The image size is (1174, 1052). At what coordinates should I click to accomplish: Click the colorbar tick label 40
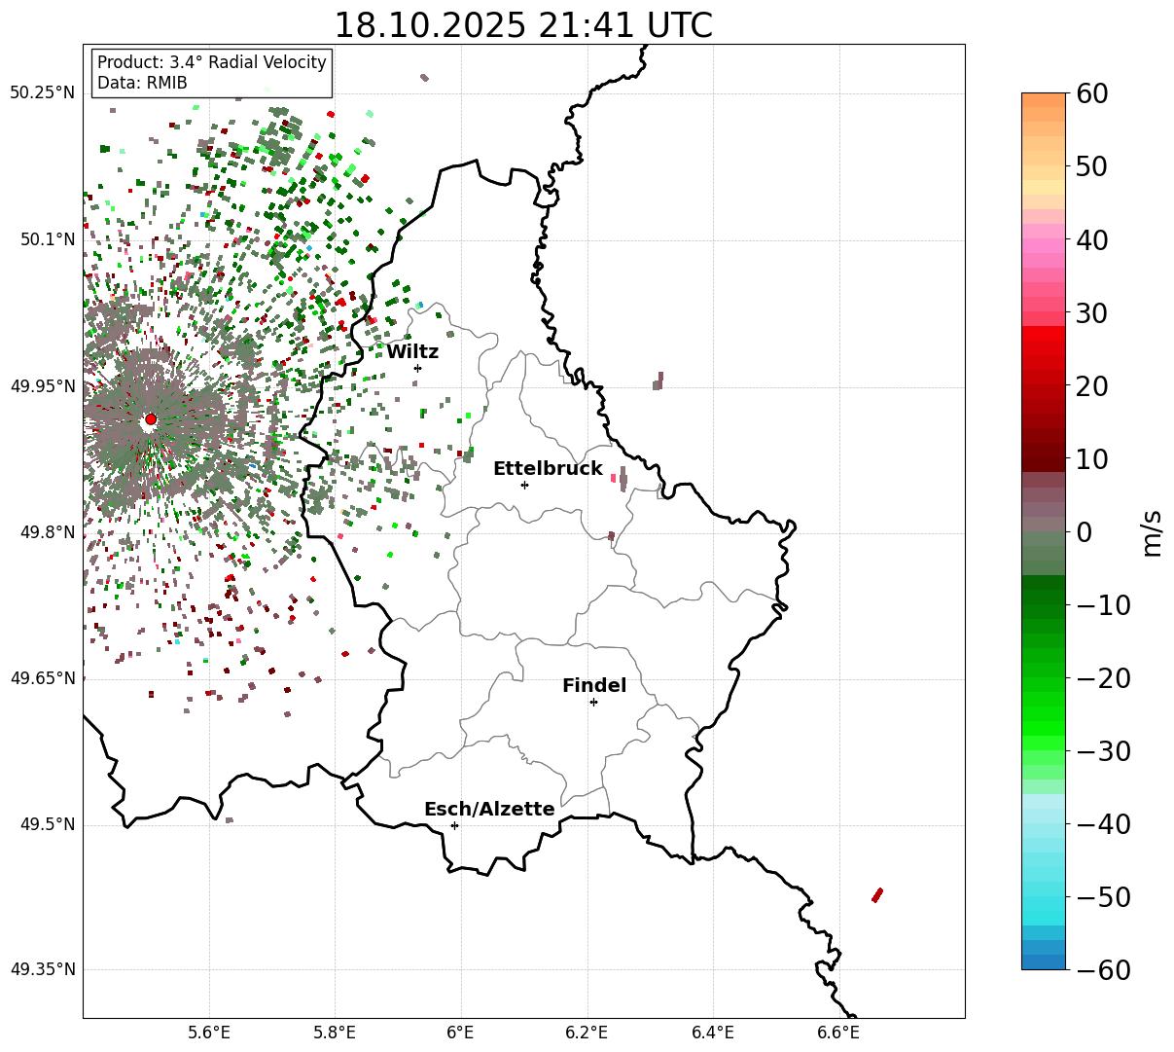click(x=1094, y=239)
